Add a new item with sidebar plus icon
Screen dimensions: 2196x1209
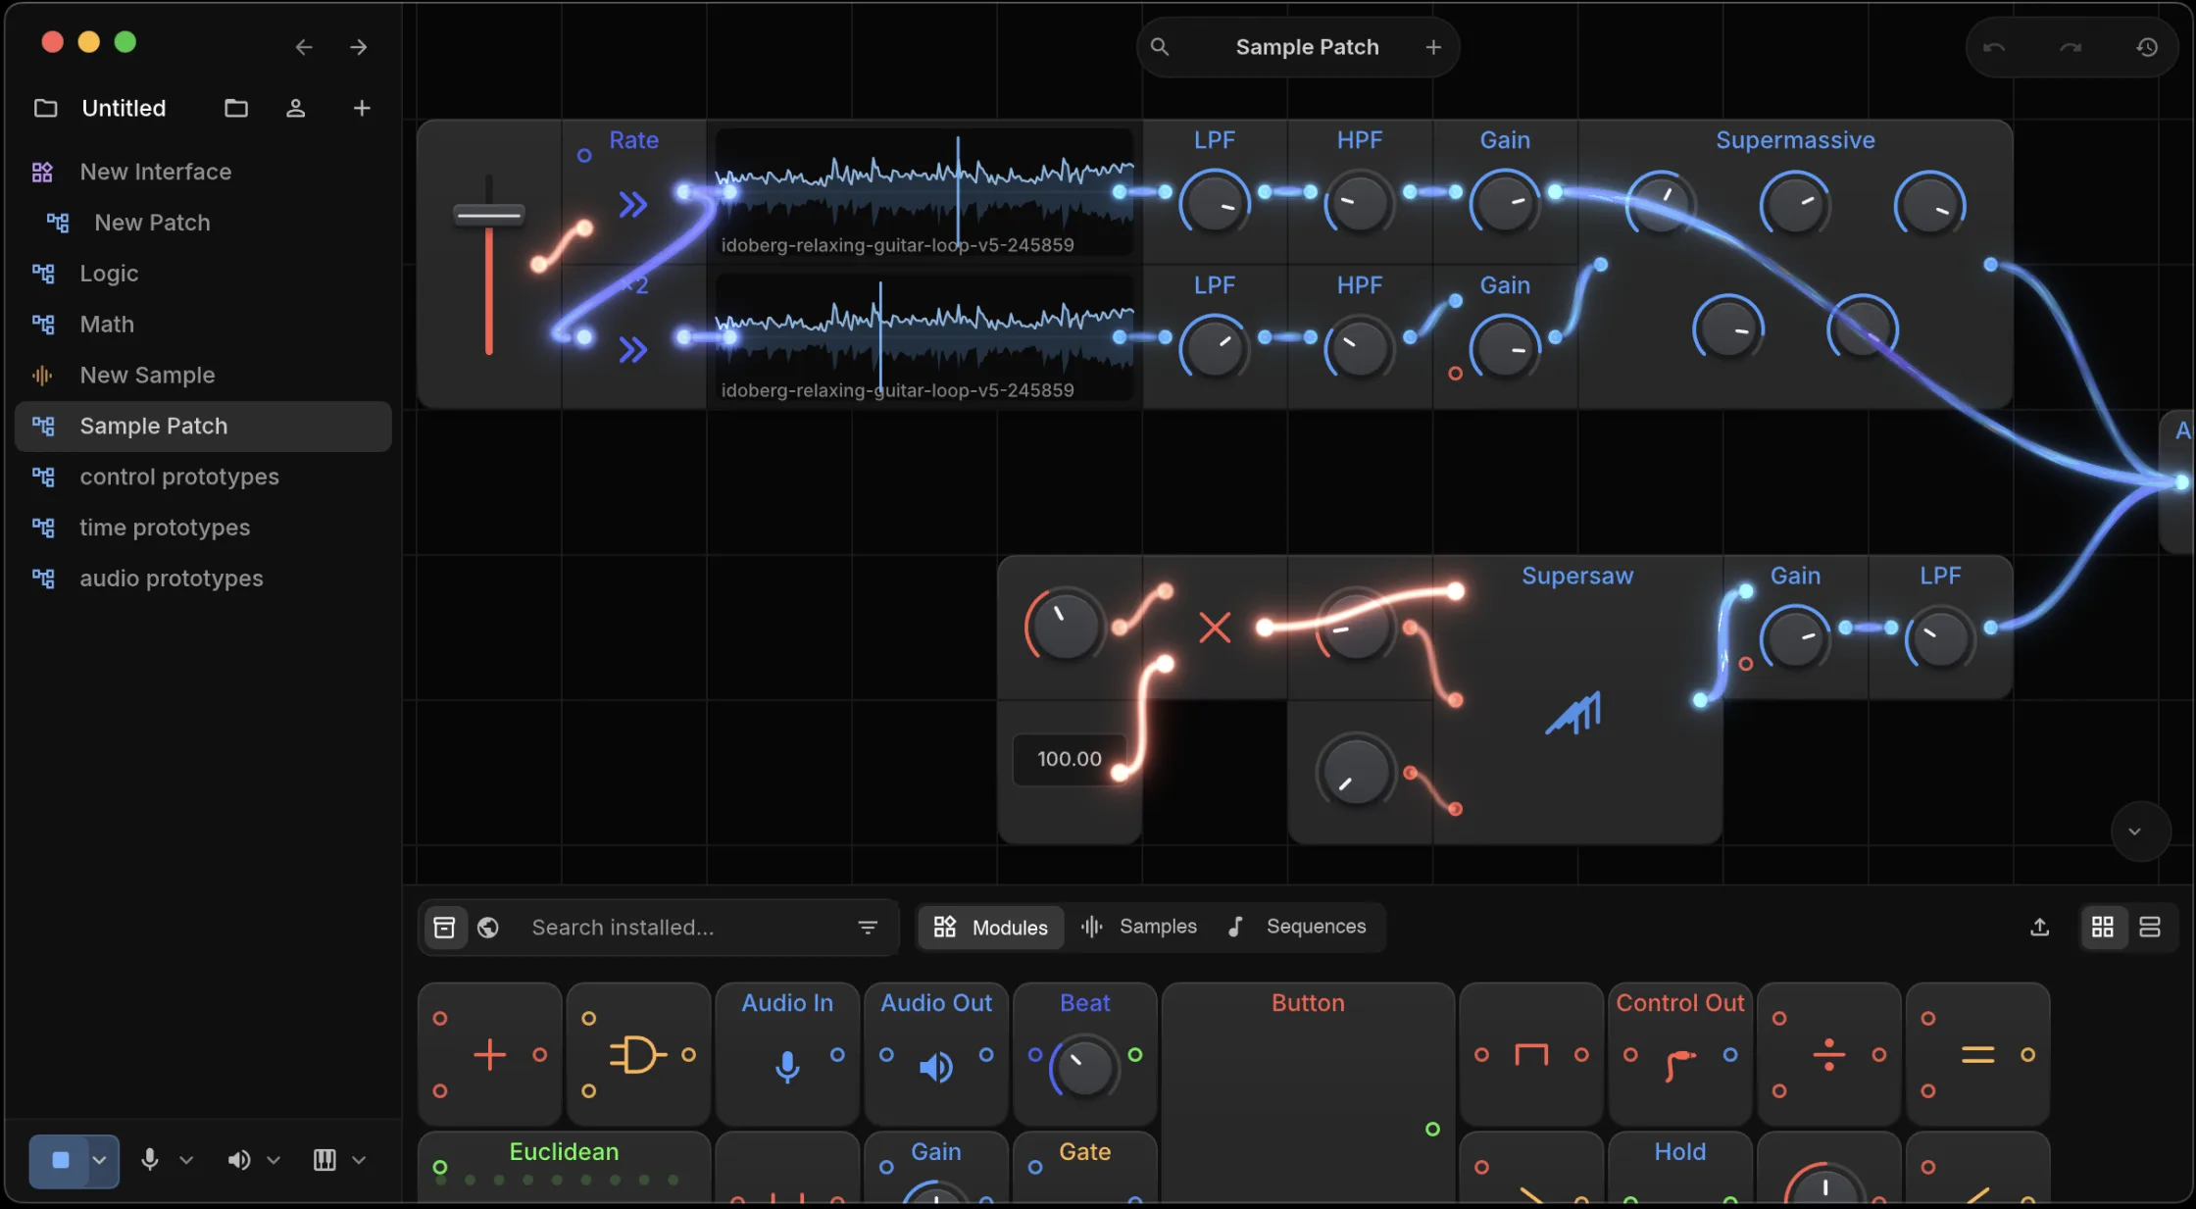pos(362,108)
